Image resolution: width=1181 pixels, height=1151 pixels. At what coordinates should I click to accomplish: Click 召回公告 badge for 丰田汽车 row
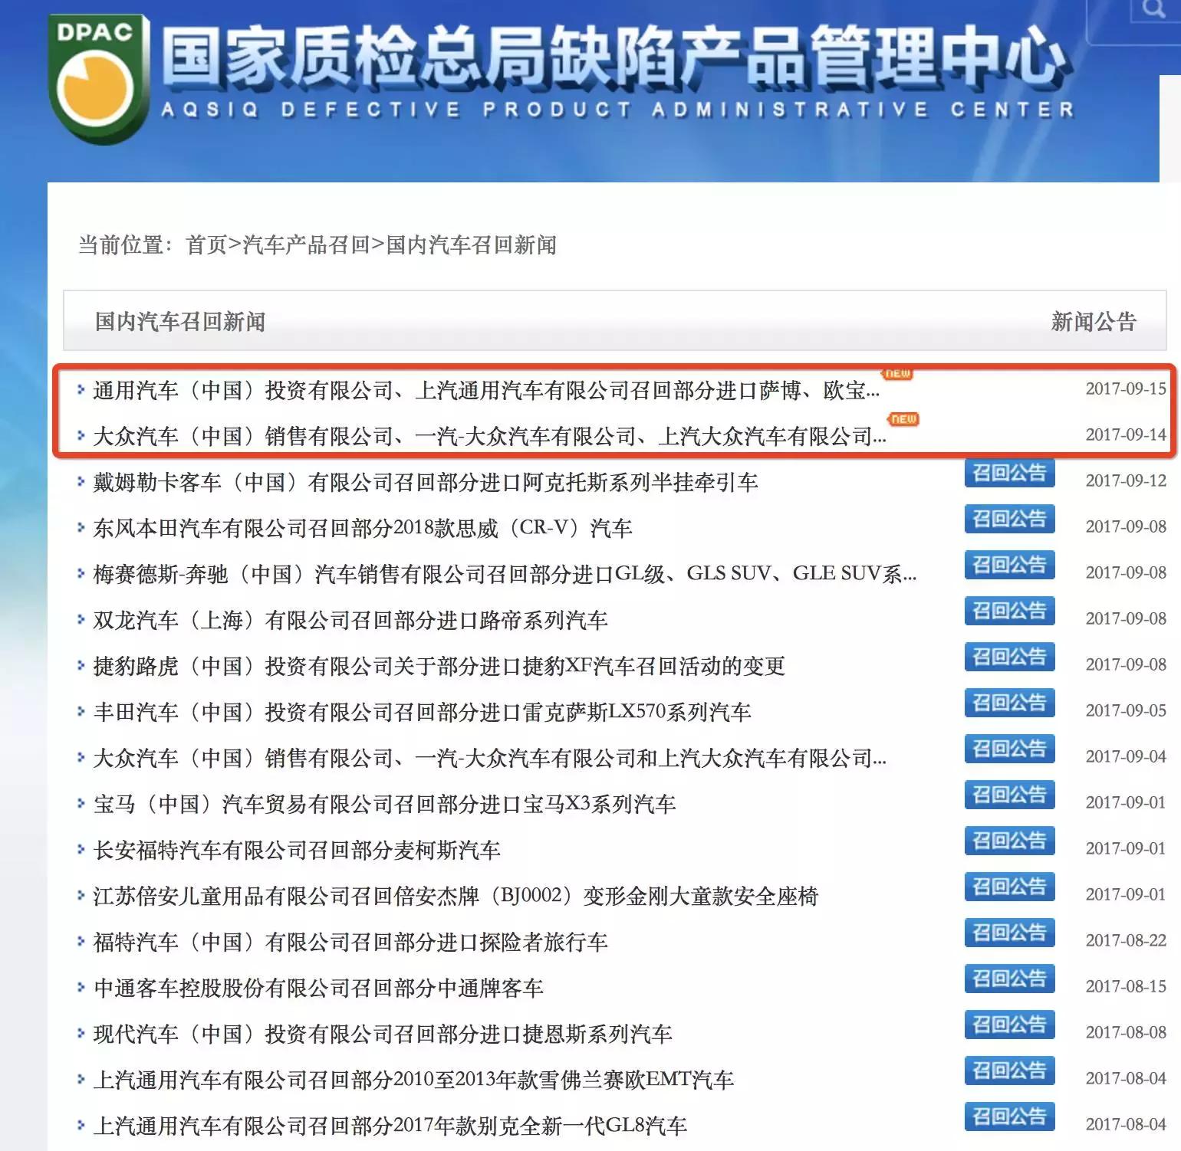coord(1009,703)
